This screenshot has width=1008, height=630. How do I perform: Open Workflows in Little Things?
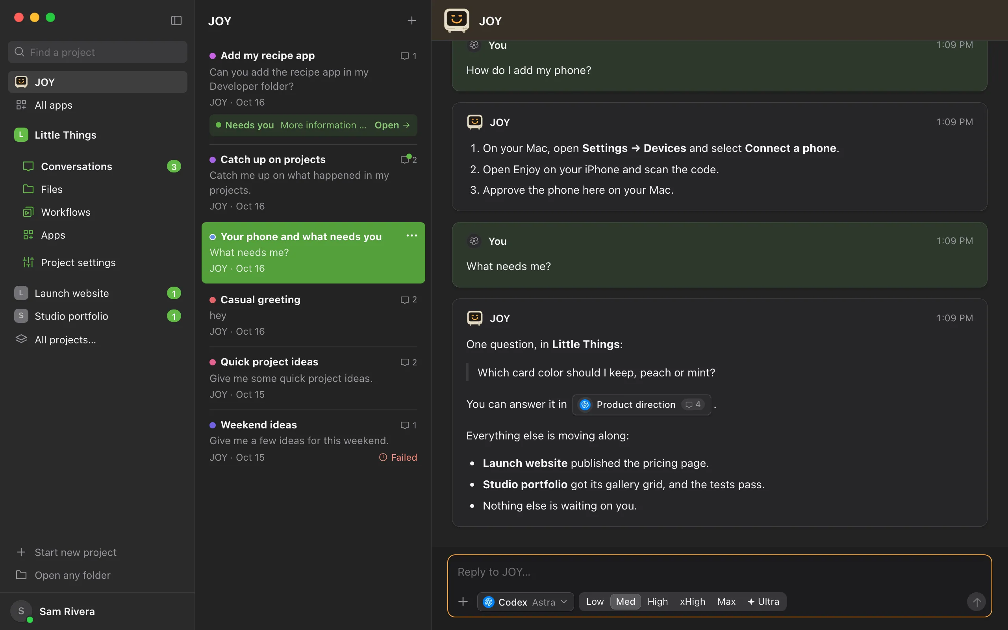point(98,212)
